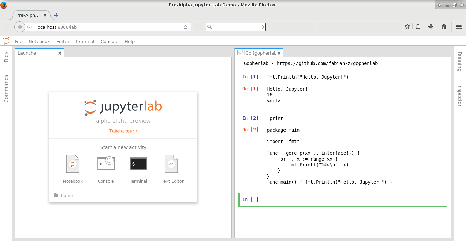This screenshot has height=241, width=466.
Task: Go back using the browser back arrow
Action: (19, 27)
